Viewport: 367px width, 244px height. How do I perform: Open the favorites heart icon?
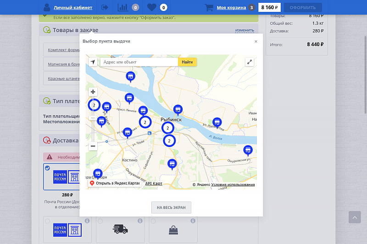coord(152,7)
